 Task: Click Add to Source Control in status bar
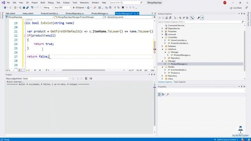(226, 139)
